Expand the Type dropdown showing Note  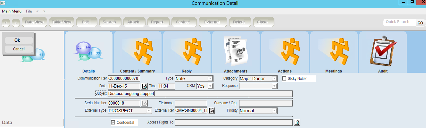tap(210, 79)
